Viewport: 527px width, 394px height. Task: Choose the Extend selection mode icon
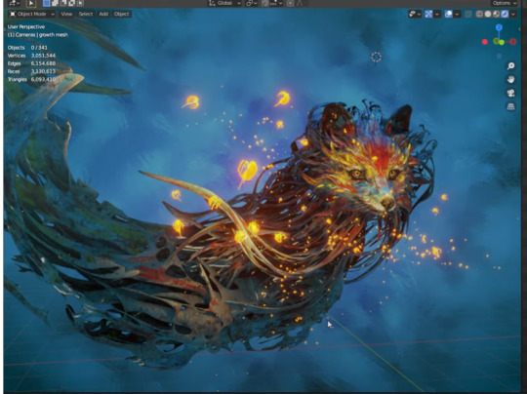coord(55,3)
